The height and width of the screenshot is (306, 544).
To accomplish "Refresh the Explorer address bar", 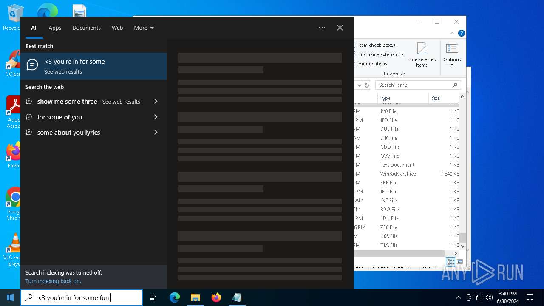I will [367, 85].
